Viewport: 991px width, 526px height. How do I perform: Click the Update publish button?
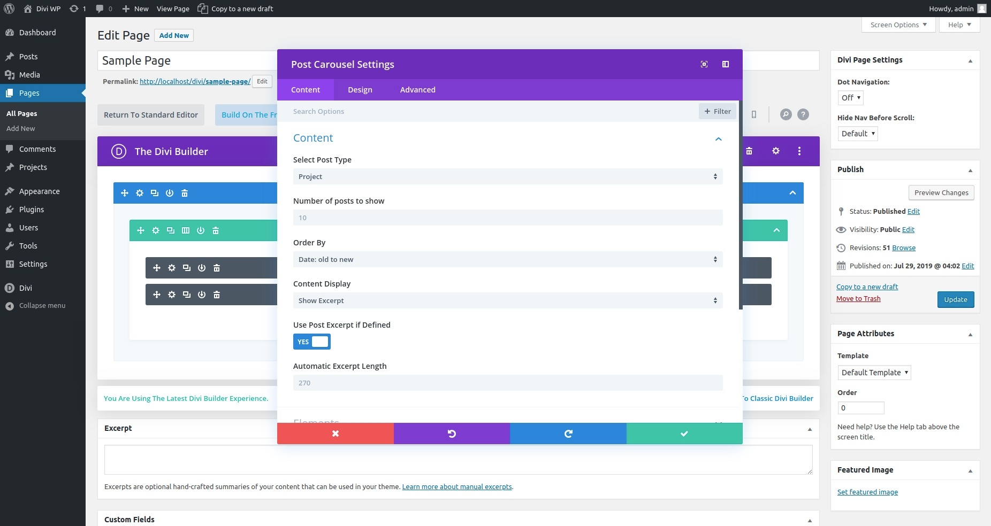click(955, 299)
